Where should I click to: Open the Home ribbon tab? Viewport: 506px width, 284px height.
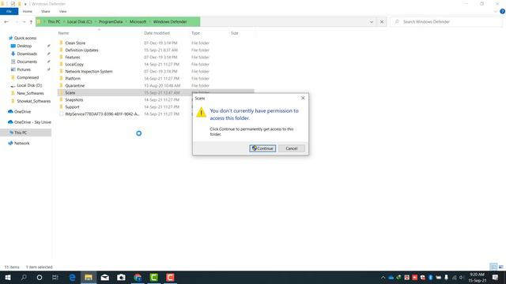pyautogui.click(x=28, y=12)
